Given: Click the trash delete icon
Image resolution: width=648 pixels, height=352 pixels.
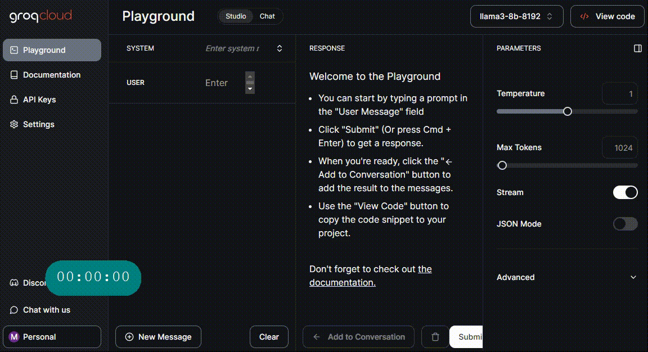Looking at the screenshot, I should 435,337.
